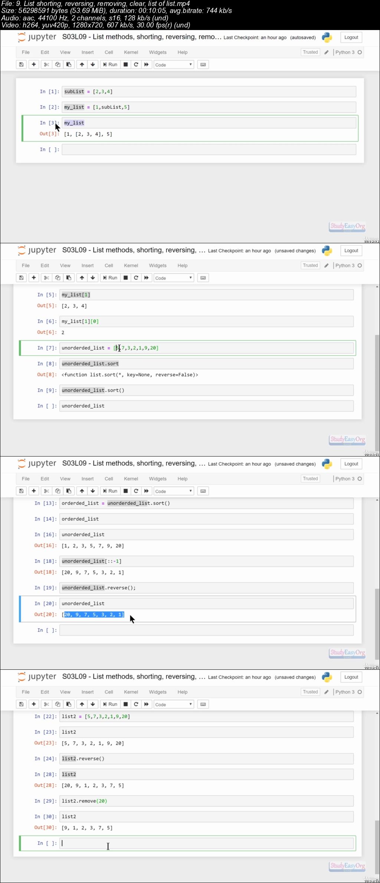The image size is (380, 883).
Task: Open Code cell-type dropdown in autosaved notebook frame
Action: click(x=174, y=65)
